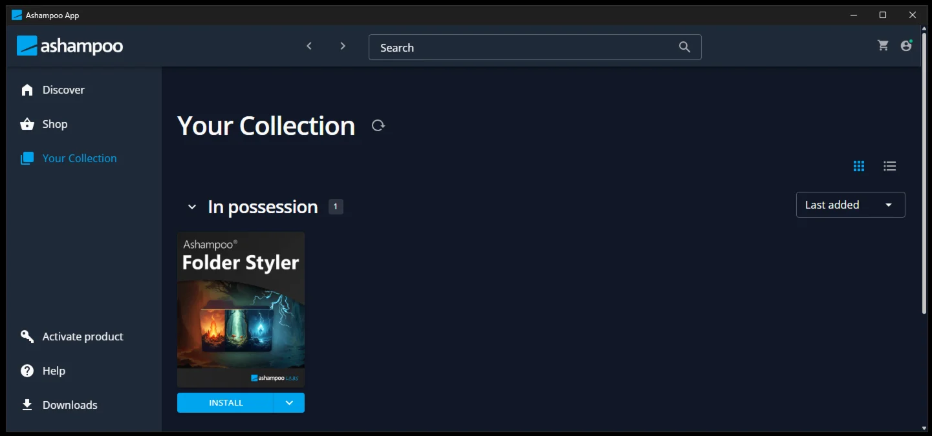932x436 pixels.
Task: Open the Install button dropdown arrow
Action: click(289, 402)
